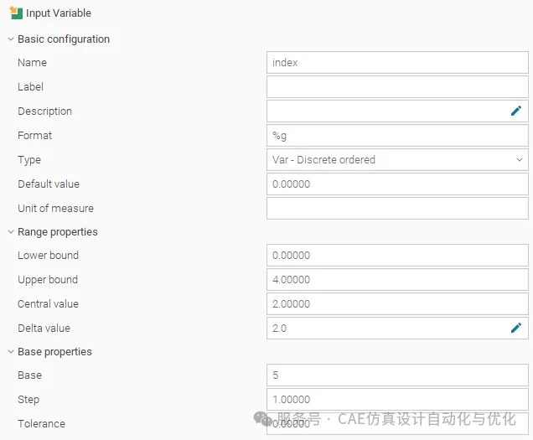Image resolution: width=533 pixels, height=440 pixels.
Task: Click the Name field containing index
Action: coord(397,63)
